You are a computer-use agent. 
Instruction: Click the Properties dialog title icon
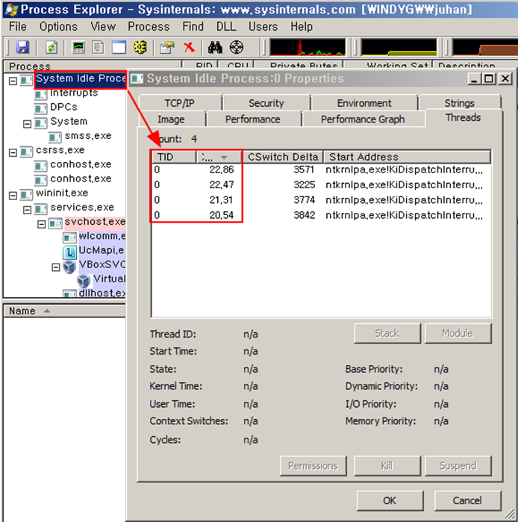[137, 79]
